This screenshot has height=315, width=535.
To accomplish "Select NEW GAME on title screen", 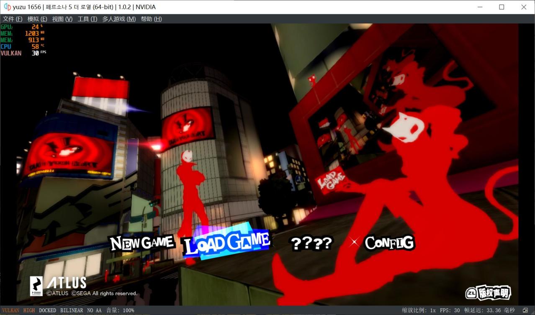I will (141, 243).
